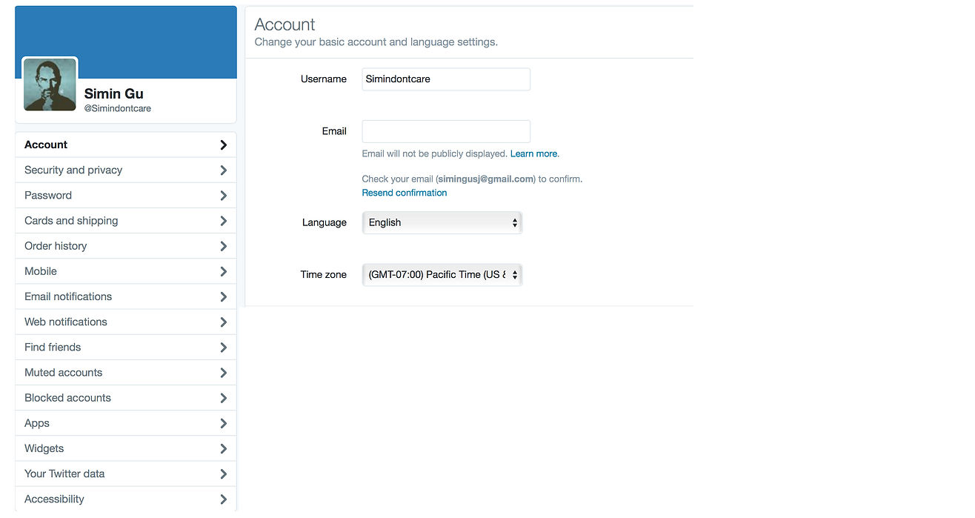Click the chevron beside Mobile
Viewport: 975px width, 518px height.
pyautogui.click(x=223, y=271)
